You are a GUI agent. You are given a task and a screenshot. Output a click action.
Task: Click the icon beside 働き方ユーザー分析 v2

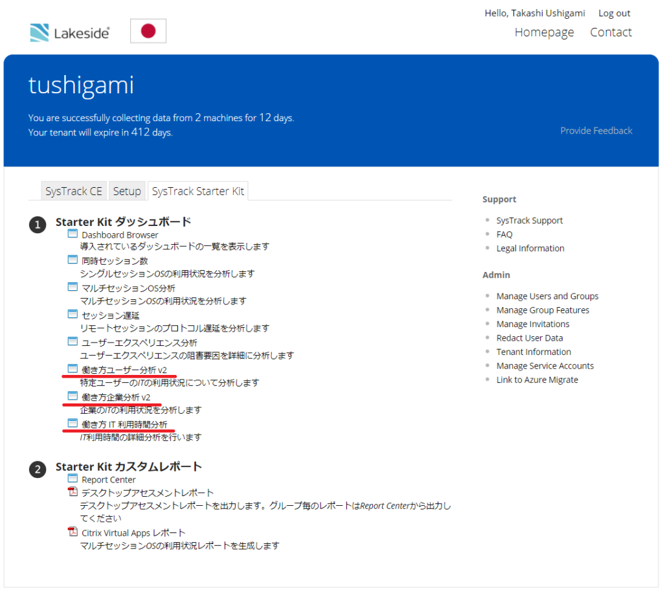coord(73,369)
